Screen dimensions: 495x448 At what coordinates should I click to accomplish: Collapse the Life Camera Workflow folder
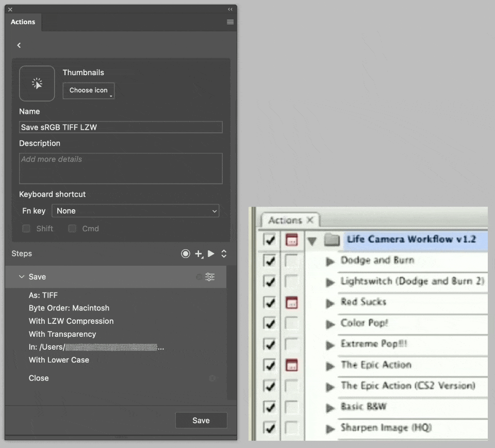point(312,241)
